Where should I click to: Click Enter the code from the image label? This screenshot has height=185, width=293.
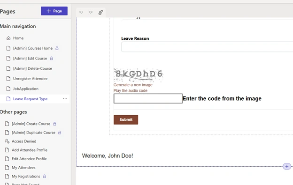(222, 98)
